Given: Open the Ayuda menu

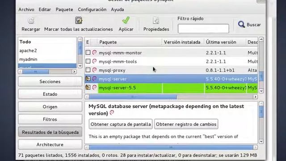Looking at the screenshot, I should pyautogui.click(x=117, y=9).
